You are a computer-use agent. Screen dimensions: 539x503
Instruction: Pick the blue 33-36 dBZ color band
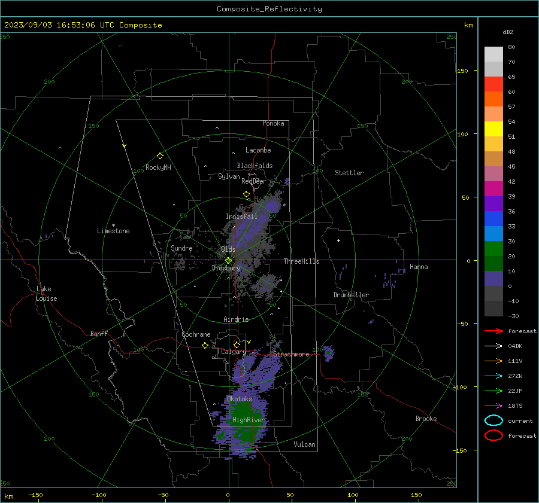493,218
